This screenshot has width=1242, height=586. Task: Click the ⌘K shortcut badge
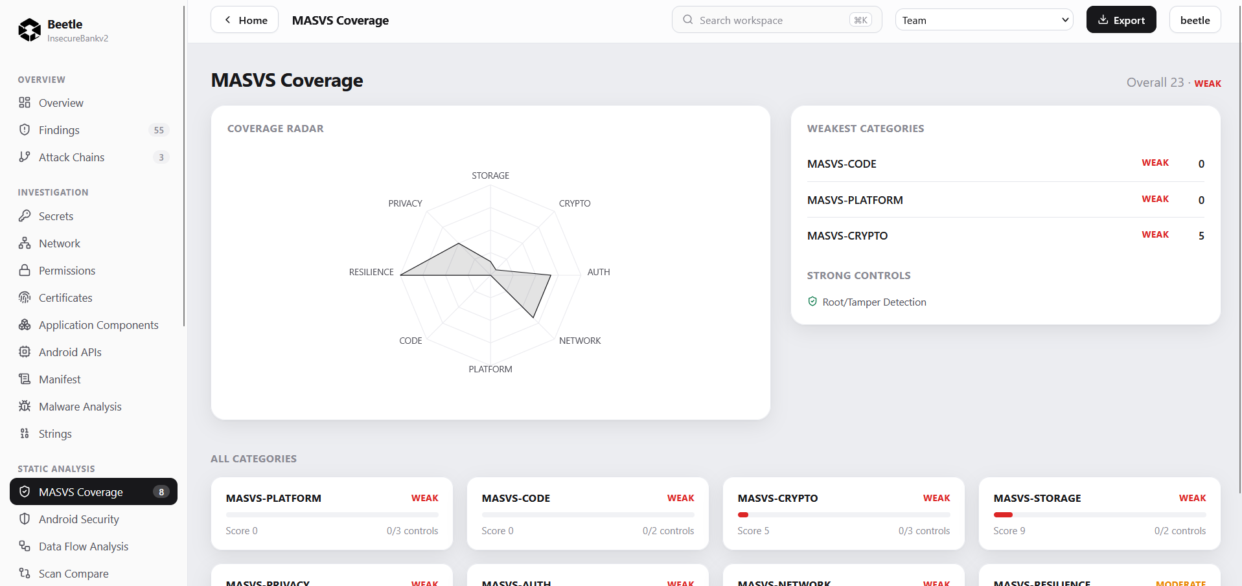[x=860, y=20]
